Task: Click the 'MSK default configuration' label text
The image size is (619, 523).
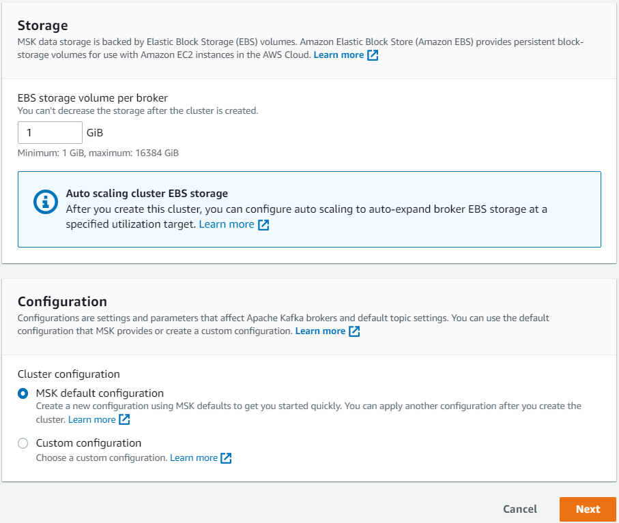Action: [x=100, y=393]
